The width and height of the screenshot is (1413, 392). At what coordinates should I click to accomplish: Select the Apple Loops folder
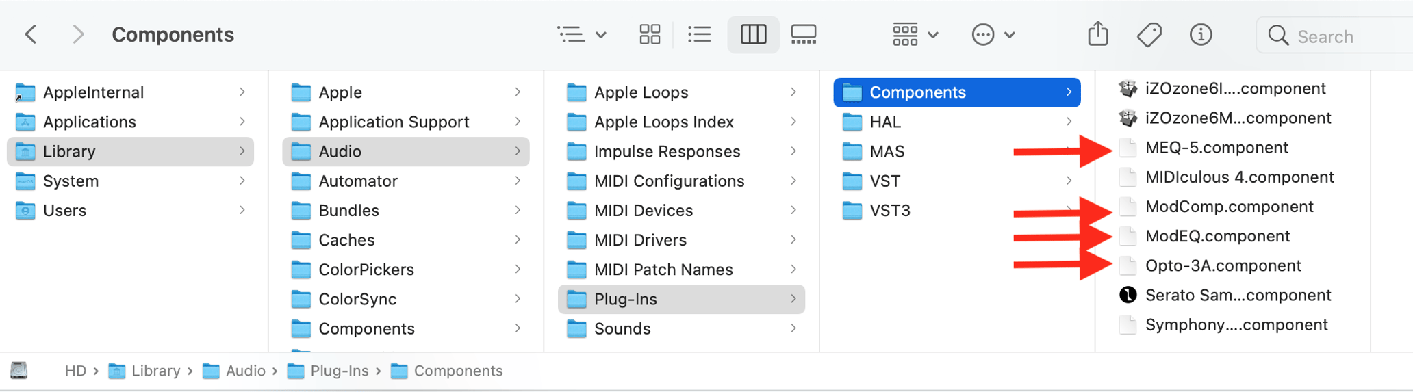click(x=681, y=92)
